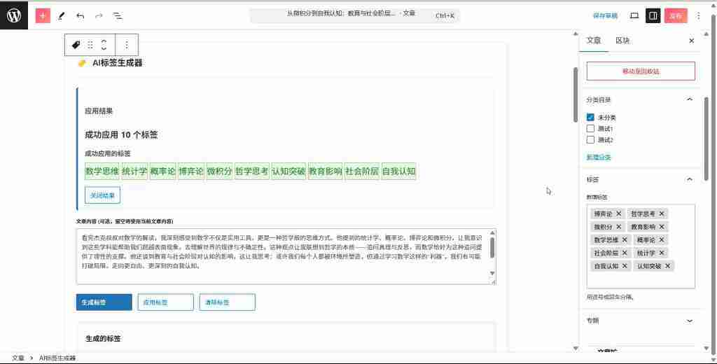Click the block move up/down arrows

pos(104,45)
